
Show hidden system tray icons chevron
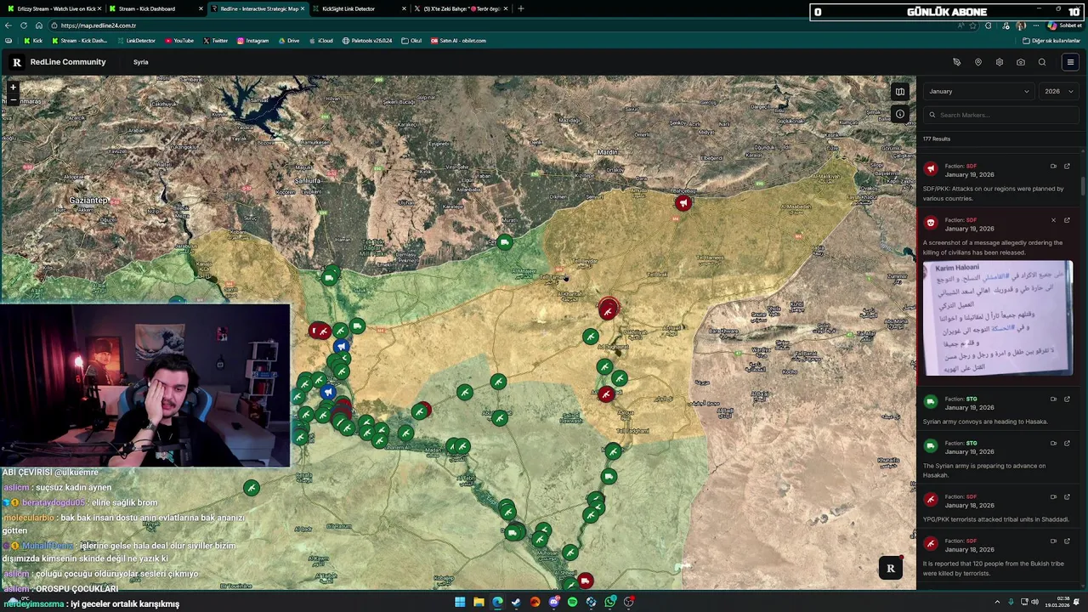pyautogui.click(x=997, y=602)
